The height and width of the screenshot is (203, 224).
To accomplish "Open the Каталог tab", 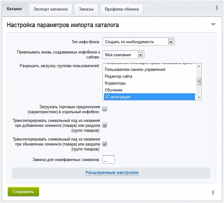I will coord(14,9).
